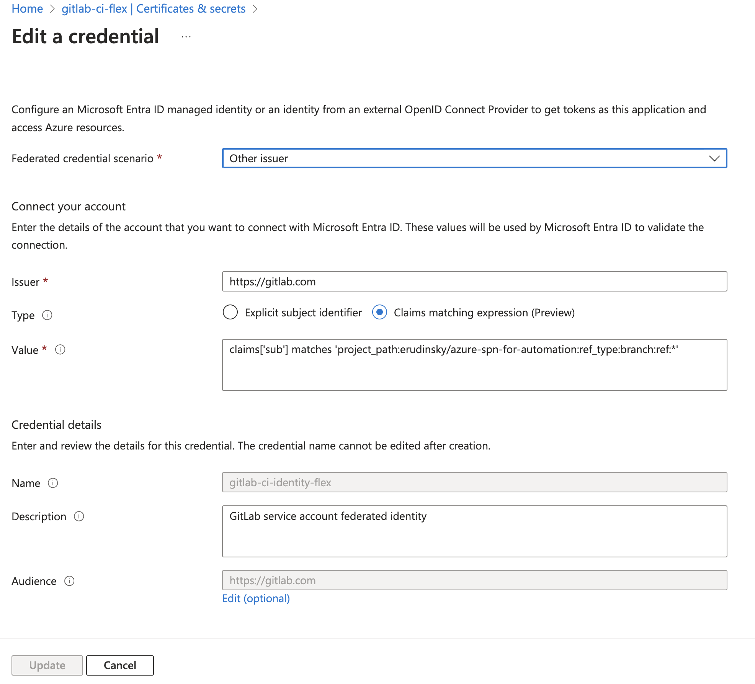Click the Description info icon
The height and width of the screenshot is (684, 755).
tap(79, 516)
